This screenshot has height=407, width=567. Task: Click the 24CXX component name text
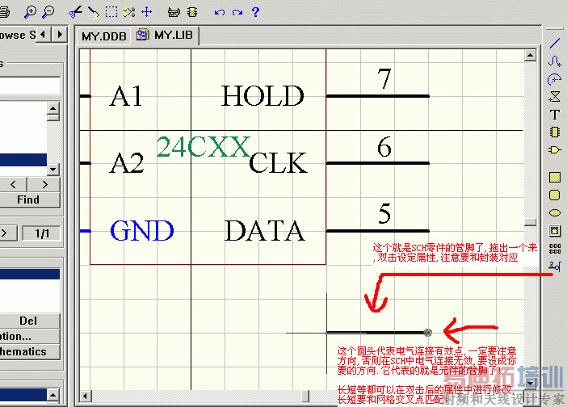tap(204, 147)
